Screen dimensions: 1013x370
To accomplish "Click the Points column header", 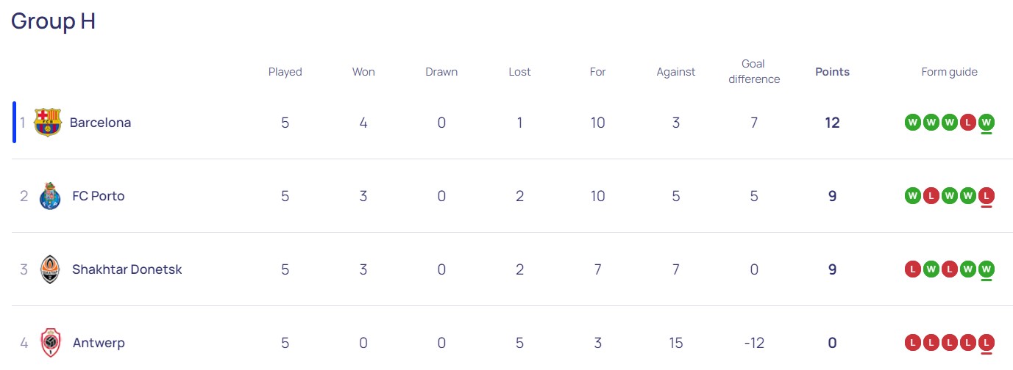I will point(832,72).
